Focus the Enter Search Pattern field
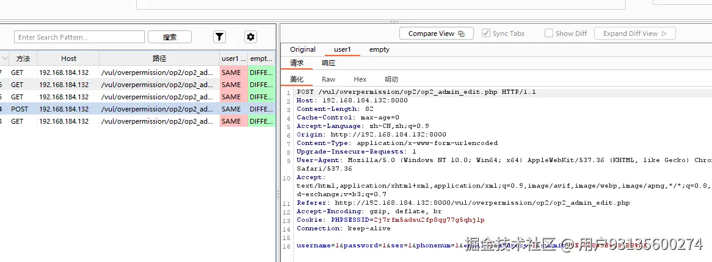 pyautogui.click(x=79, y=37)
